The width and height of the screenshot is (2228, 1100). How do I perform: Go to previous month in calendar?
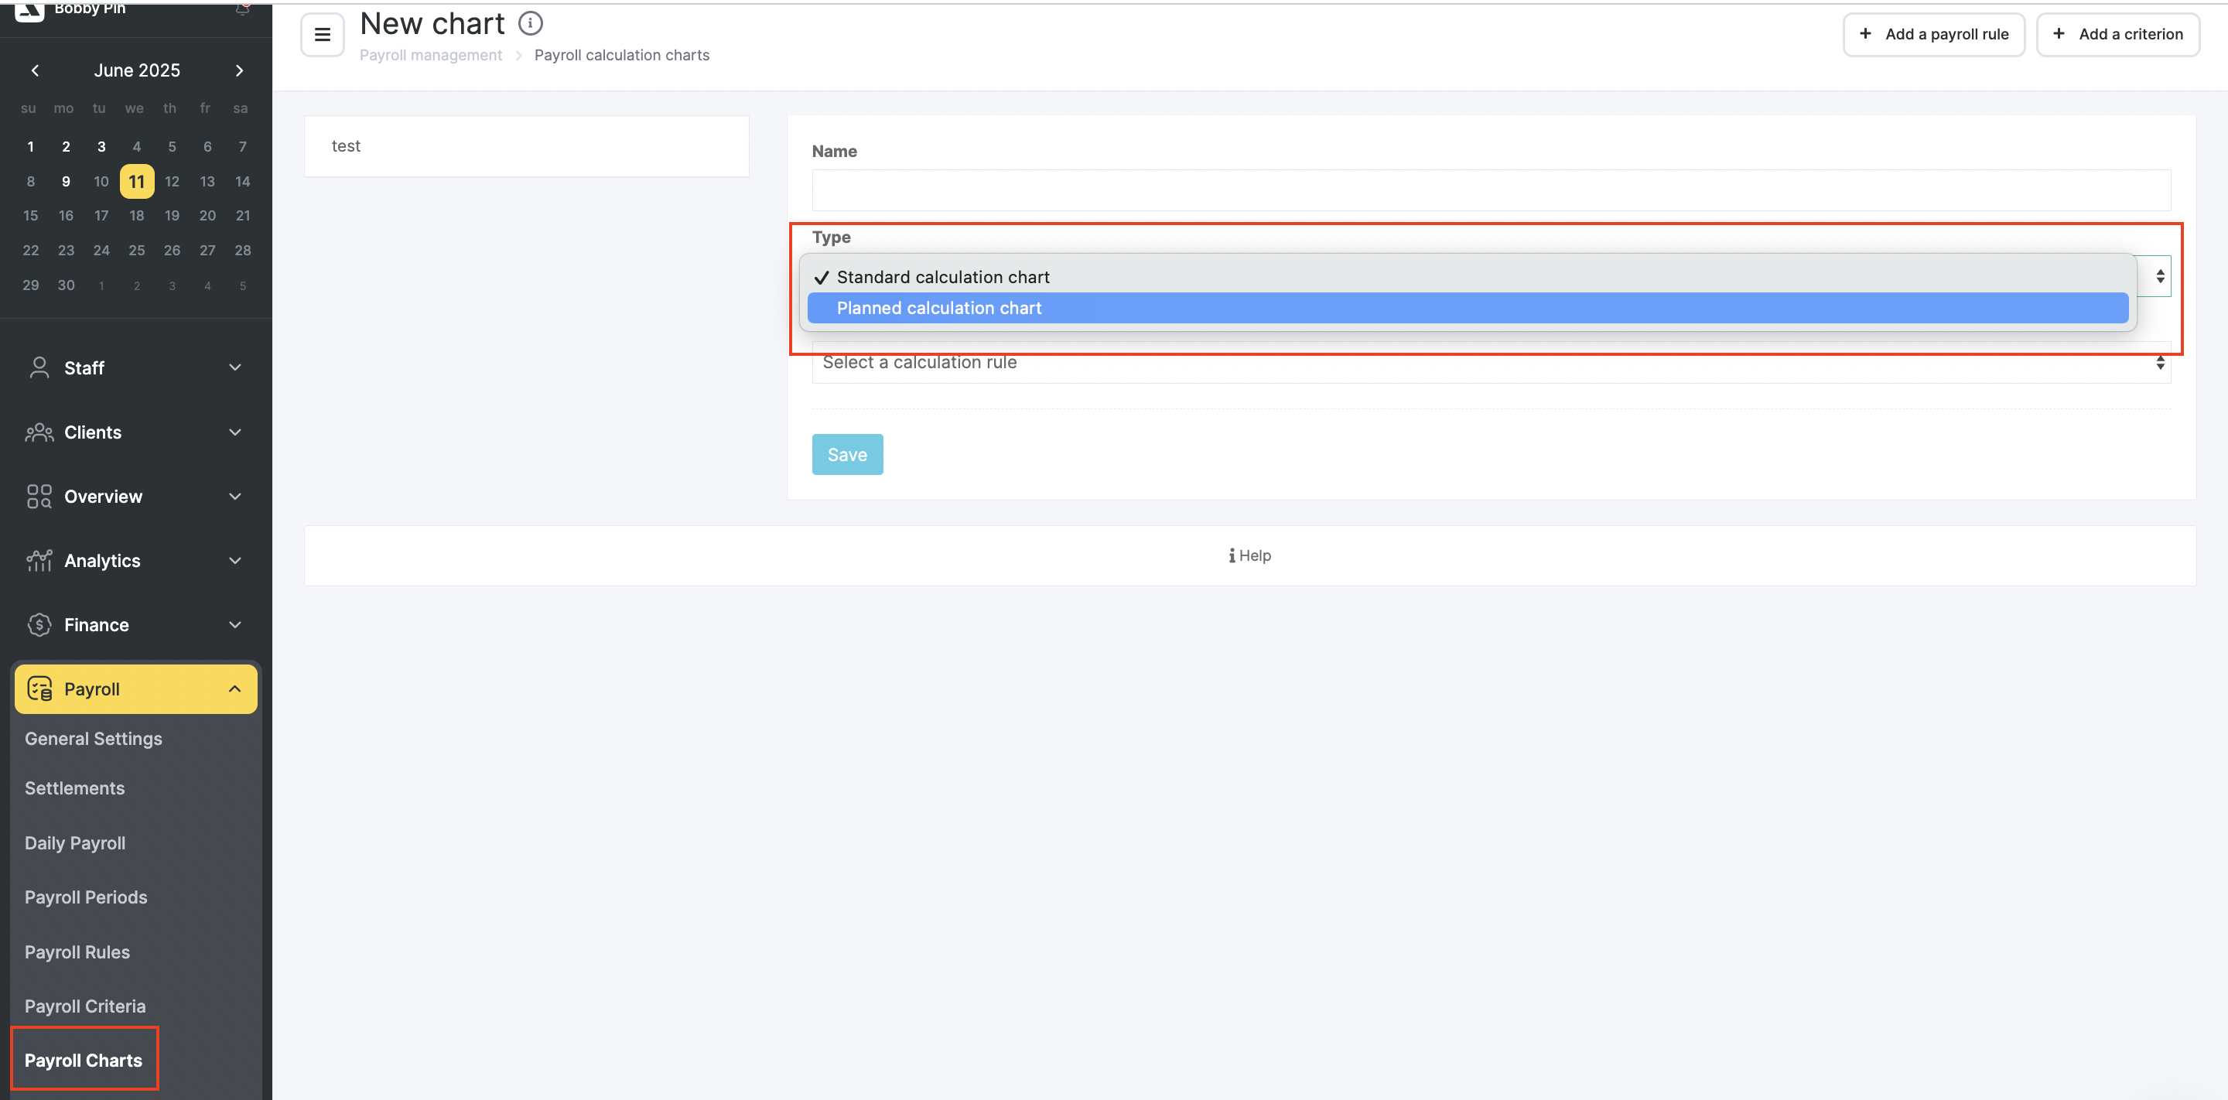click(36, 70)
